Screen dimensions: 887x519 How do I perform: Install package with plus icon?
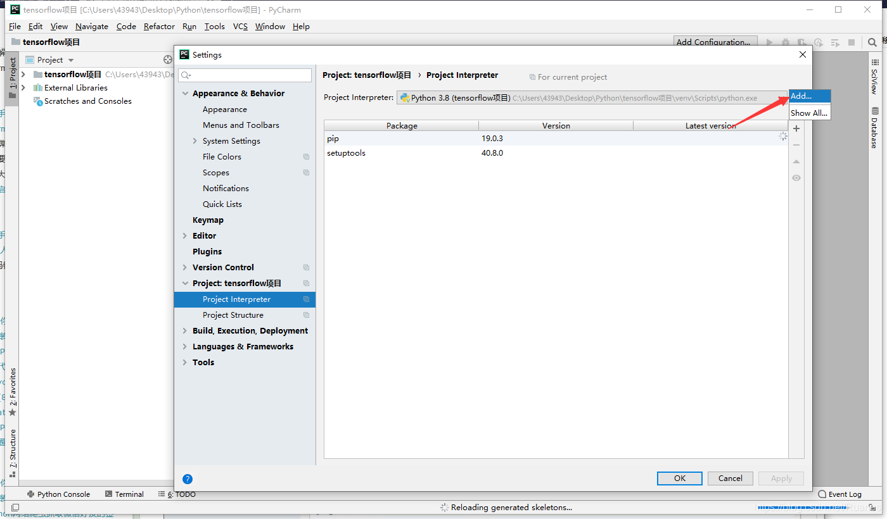pyautogui.click(x=796, y=128)
